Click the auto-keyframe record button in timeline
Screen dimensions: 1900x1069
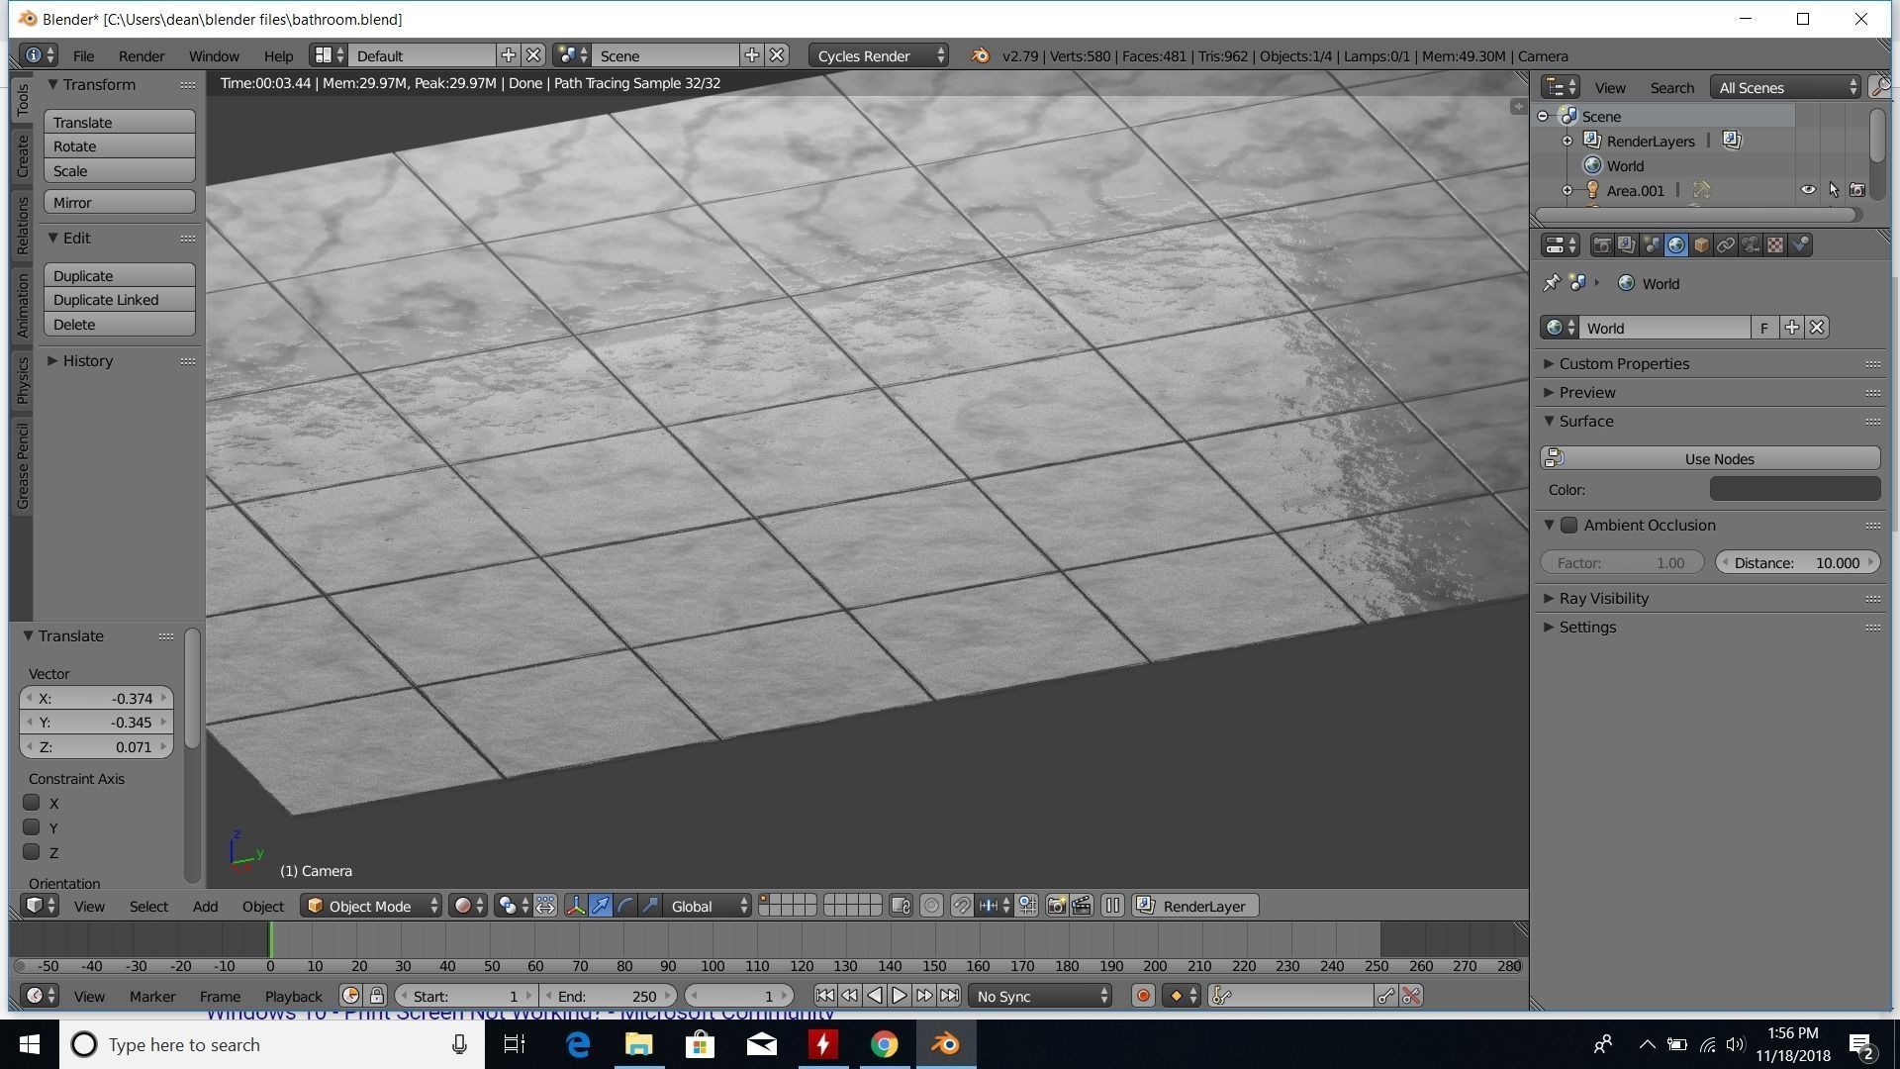pyautogui.click(x=1143, y=996)
